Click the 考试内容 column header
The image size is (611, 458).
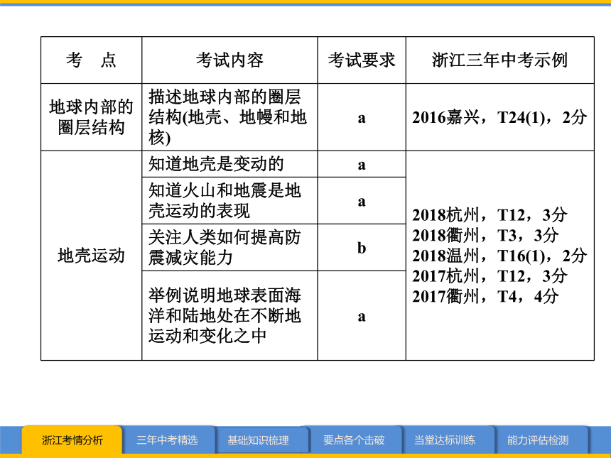229,60
